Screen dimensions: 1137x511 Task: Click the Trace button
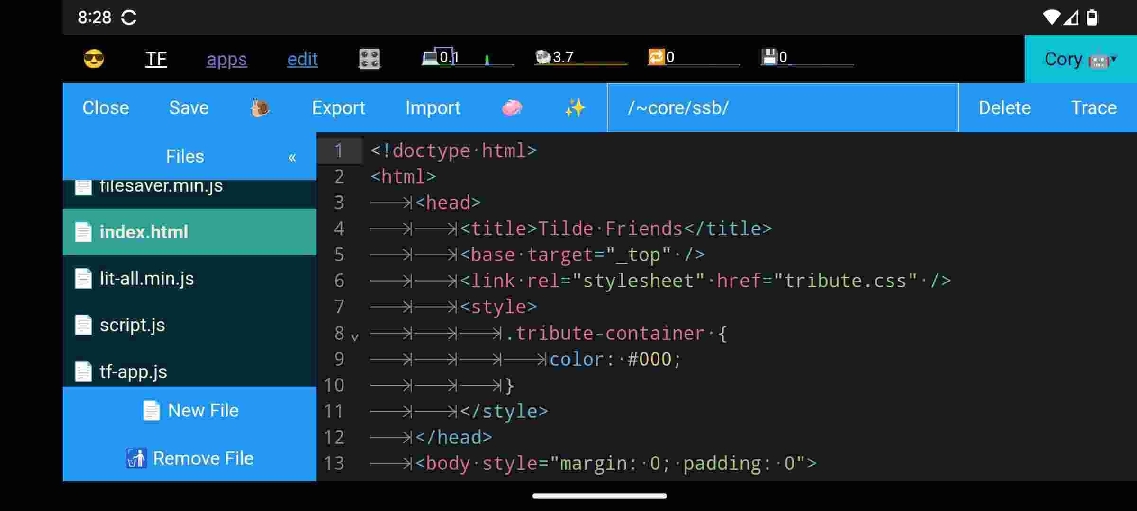(1094, 107)
